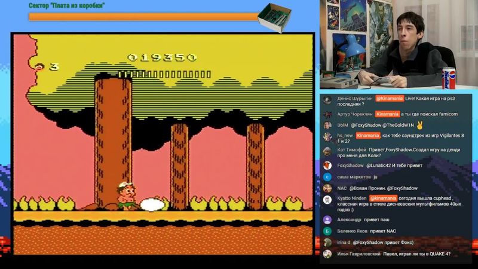Viewport: 478px width, 269px height.
Task: Click Илья Гавриловский's avatar in chat
Action: [327, 253]
